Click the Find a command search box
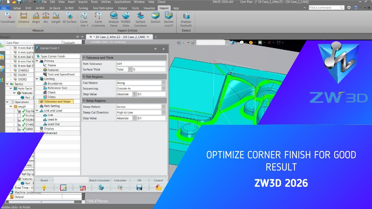This screenshot has width=372, height=209. (326, 8)
